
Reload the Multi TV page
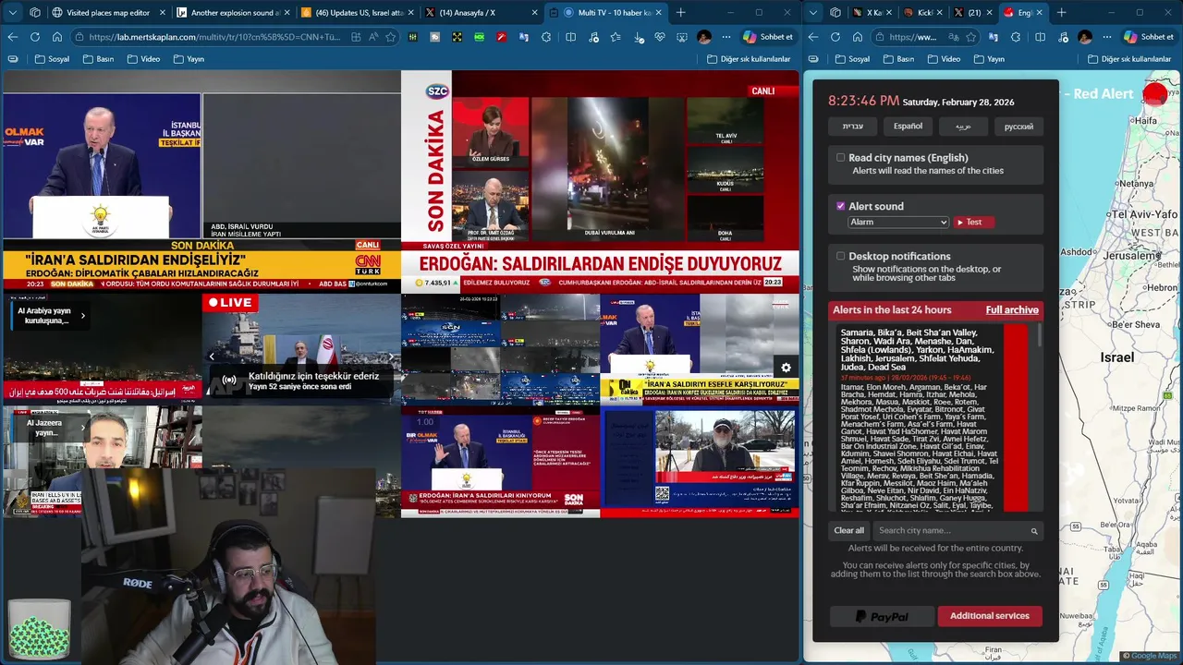(35, 37)
